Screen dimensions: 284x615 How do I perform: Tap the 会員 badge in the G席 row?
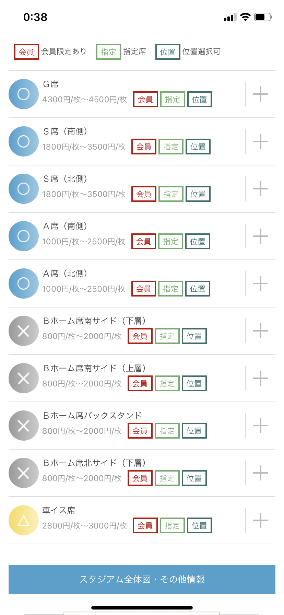(145, 99)
